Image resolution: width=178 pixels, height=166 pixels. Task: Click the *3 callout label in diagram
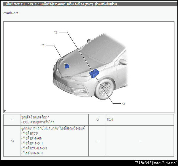tap(123, 104)
